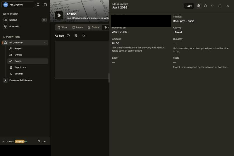The image size is (234, 156).
Task: Click the Ad hoc lightning actions icon
Action: point(84,36)
